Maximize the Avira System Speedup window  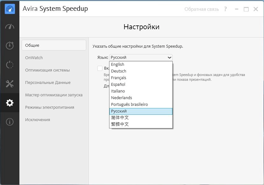(x=246, y=9)
